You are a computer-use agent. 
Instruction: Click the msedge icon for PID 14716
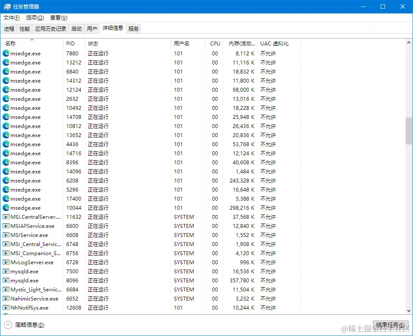(x=6, y=153)
